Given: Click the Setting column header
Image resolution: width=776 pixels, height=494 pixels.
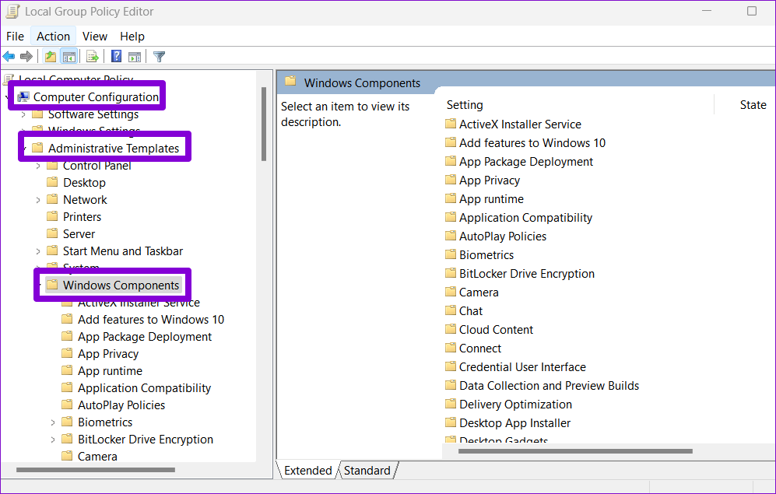Looking at the screenshot, I should pos(465,105).
